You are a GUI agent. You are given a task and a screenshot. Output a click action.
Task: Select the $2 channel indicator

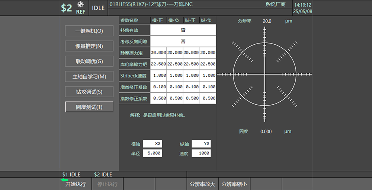pyautogui.click(x=66, y=8)
